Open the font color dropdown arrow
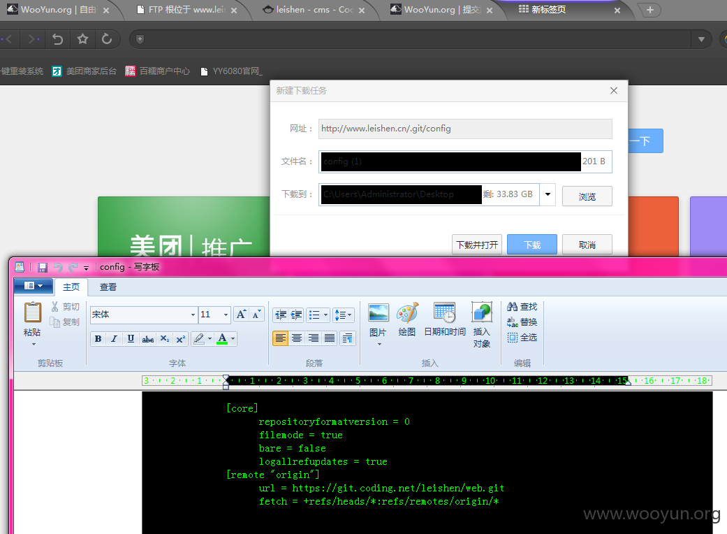This screenshot has height=534, width=727. 233,339
